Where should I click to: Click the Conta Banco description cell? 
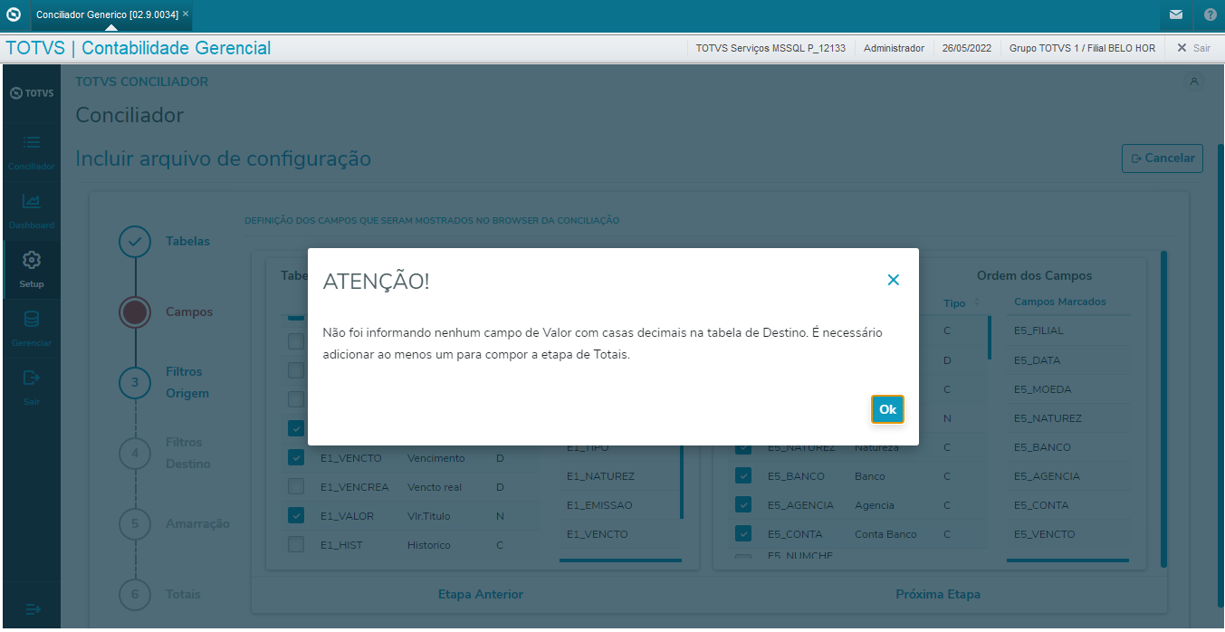(885, 534)
